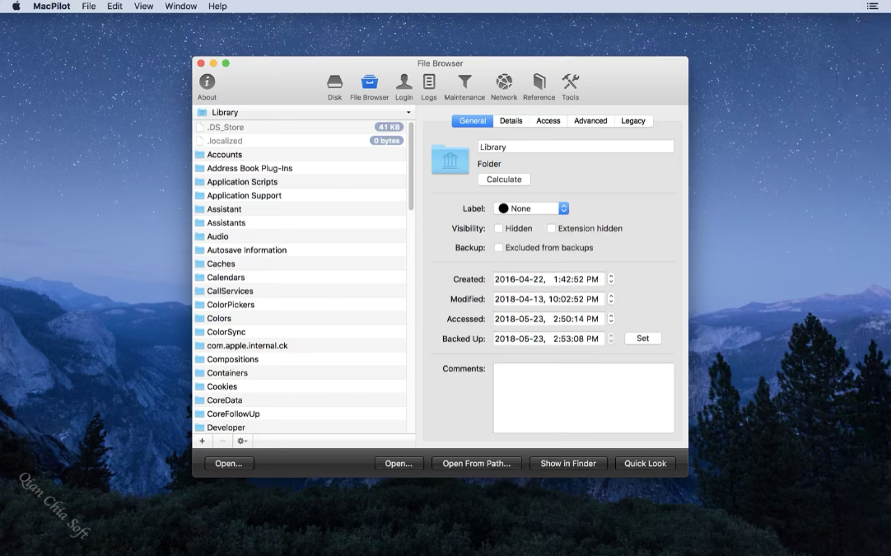Click the Caches folder icon
The image size is (891, 556).
tap(200, 264)
